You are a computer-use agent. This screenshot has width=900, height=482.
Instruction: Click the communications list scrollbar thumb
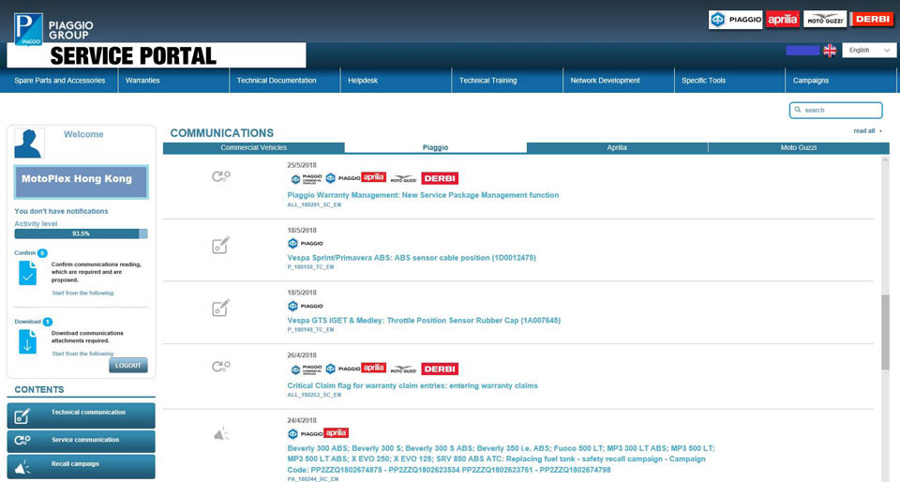tap(884, 332)
